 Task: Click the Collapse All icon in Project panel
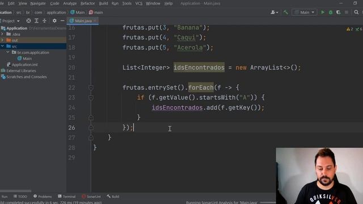[44, 21]
